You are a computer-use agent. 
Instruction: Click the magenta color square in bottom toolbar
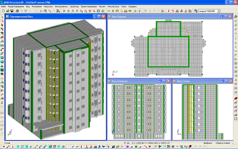coord(127,146)
